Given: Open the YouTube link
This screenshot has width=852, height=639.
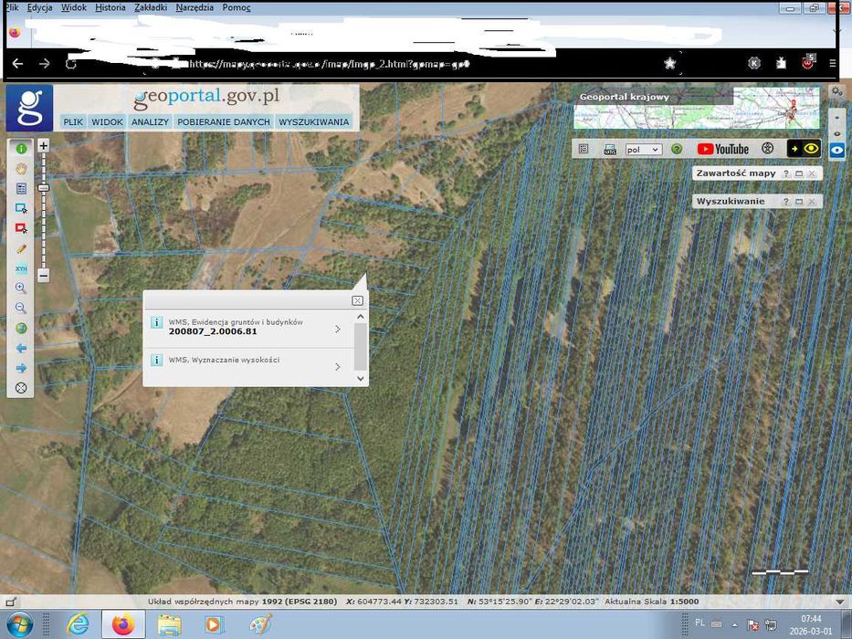Looking at the screenshot, I should click(722, 149).
